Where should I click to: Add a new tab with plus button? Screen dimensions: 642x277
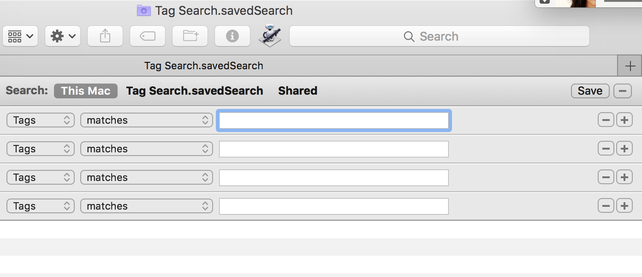(x=630, y=66)
